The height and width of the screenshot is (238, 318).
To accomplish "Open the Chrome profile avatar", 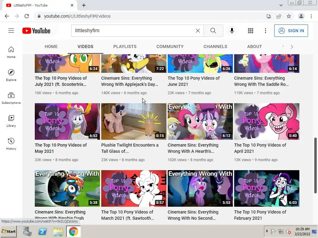I will [x=301, y=16].
